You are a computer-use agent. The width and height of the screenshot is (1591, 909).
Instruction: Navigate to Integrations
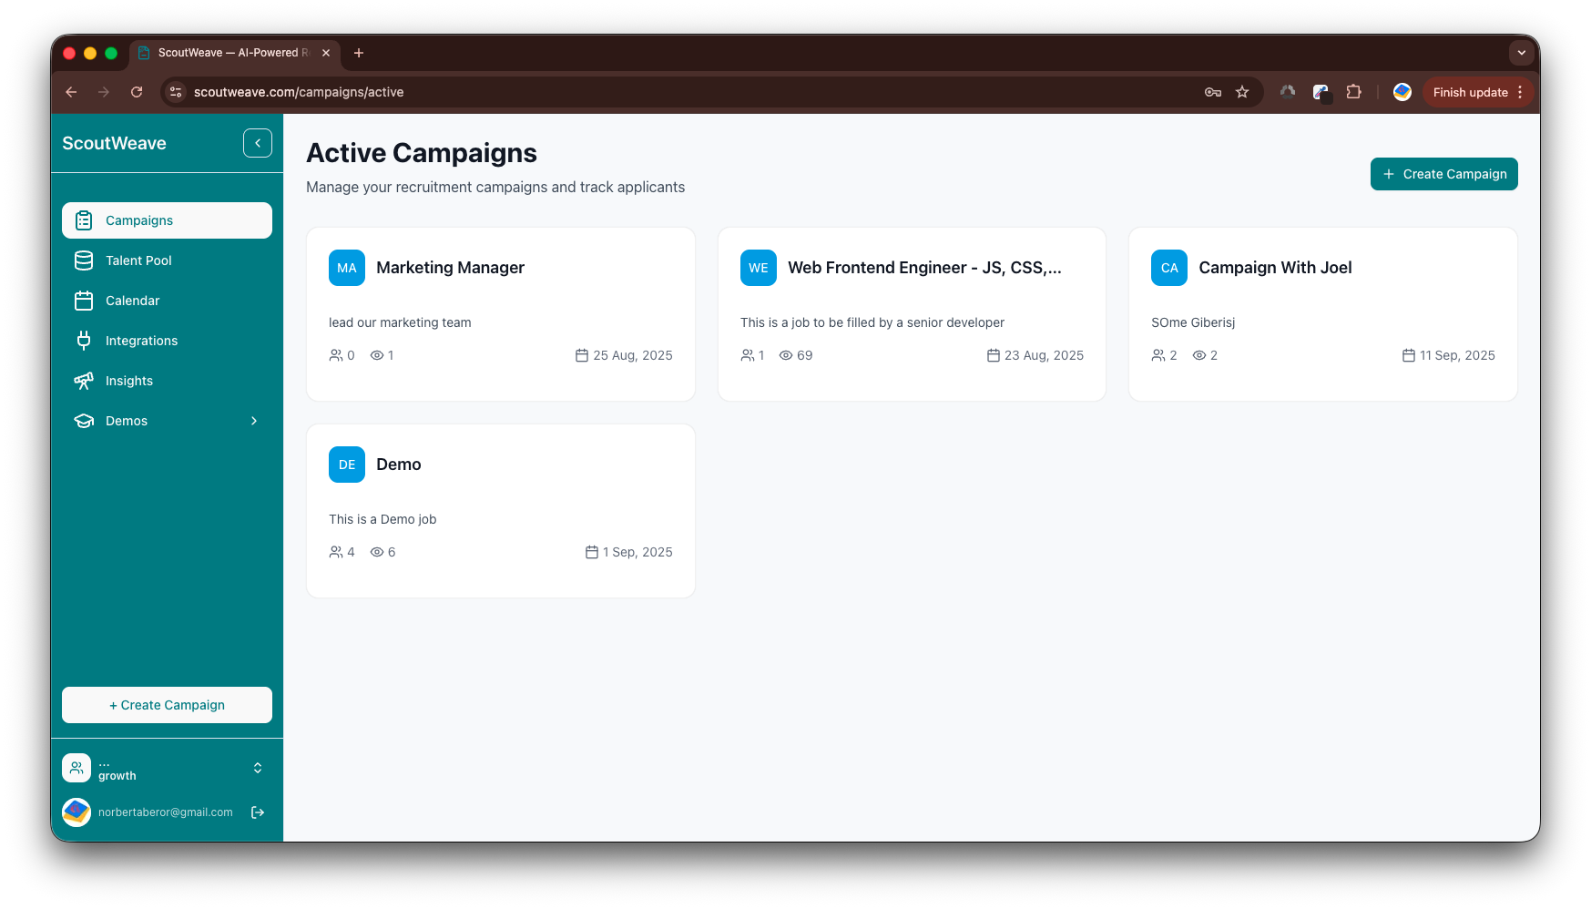point(167,341)
